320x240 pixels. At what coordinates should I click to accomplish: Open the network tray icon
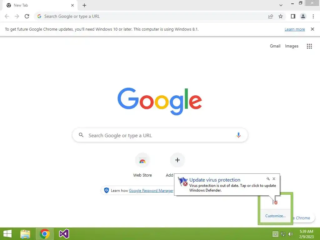(283, 234)
